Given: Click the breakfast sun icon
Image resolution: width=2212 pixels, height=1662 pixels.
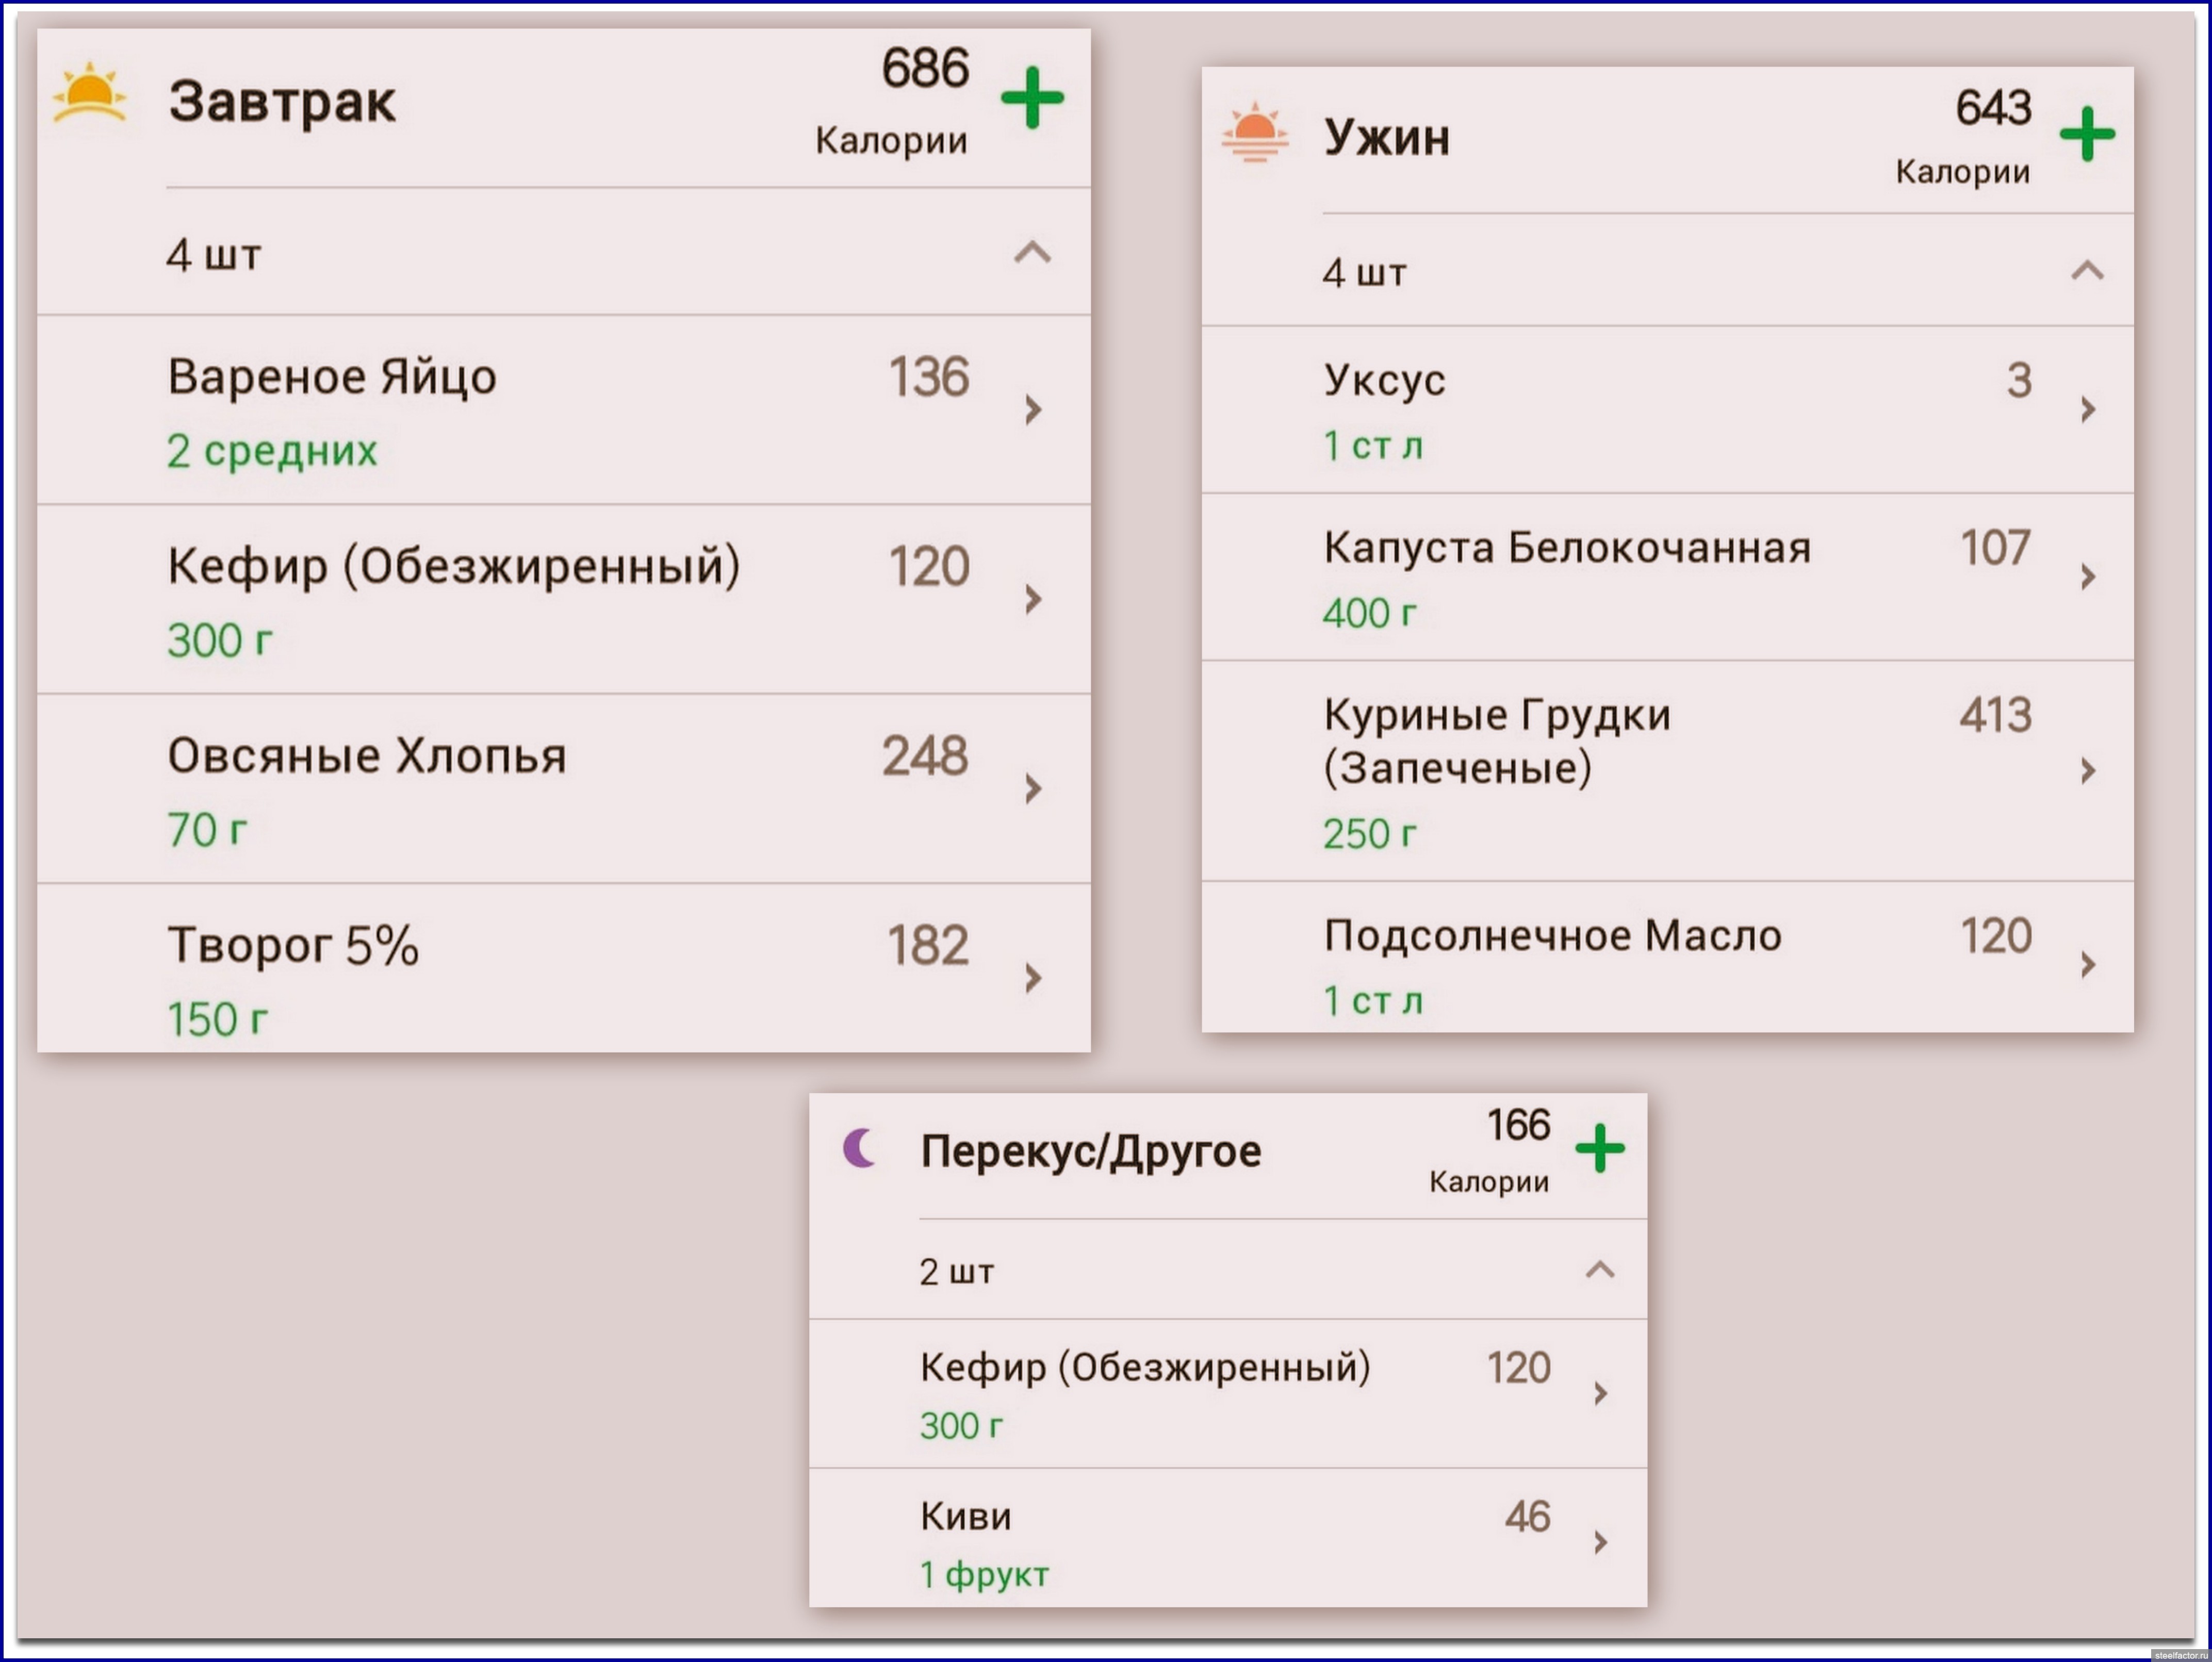Looking at the screenshot, I should pos(90,93).
